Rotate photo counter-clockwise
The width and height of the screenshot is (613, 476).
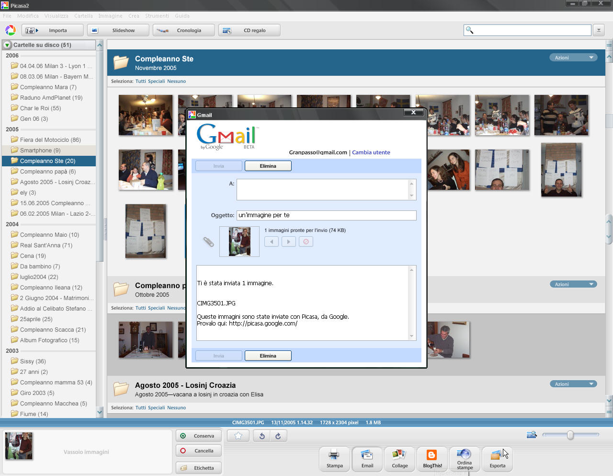pyautogui.click(x=262, y=436)
